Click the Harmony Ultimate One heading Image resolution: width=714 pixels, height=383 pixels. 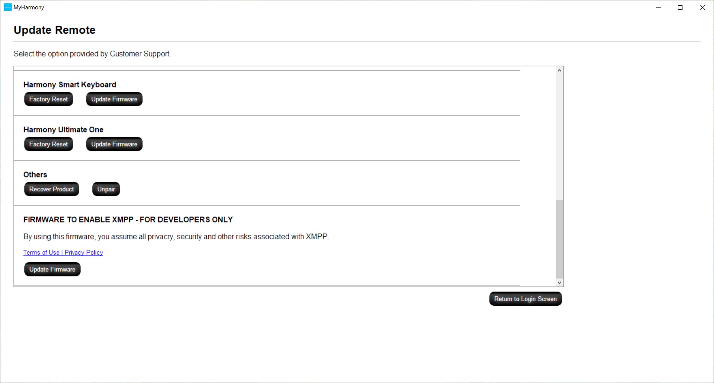pos(63,130)
